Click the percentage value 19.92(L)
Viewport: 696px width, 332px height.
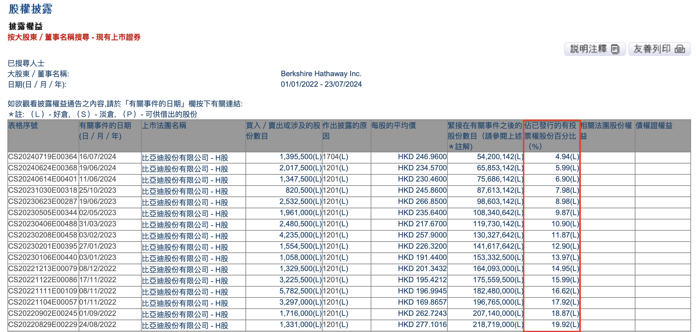(x=565, y=325)
